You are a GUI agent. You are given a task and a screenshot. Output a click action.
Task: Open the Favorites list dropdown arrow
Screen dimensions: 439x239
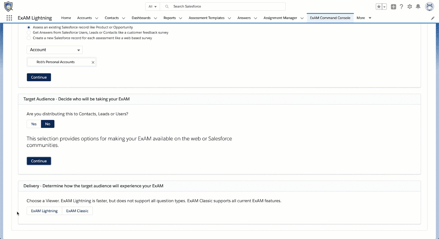384,7
